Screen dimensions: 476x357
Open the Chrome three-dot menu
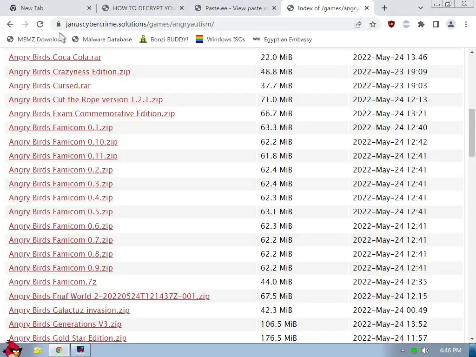[x=466, y=24]
